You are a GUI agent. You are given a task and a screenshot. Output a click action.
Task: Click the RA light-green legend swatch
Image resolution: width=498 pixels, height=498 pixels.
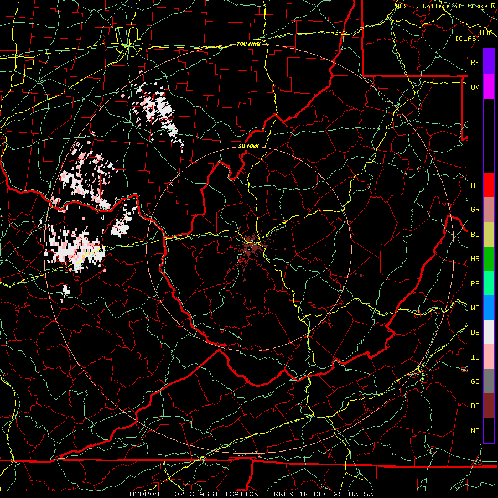489,283
